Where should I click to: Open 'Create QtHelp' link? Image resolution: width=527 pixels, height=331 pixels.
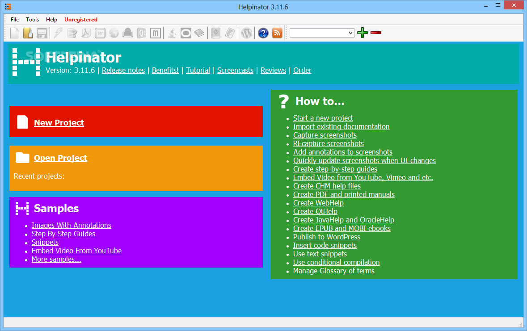[315, 211]
